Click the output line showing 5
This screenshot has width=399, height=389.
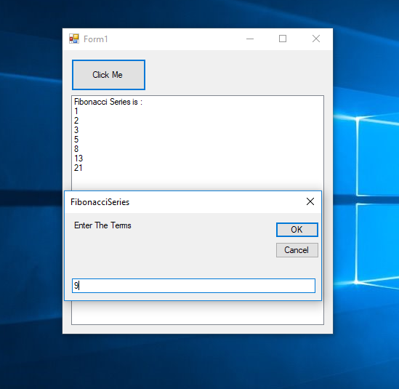pos(76,140)
